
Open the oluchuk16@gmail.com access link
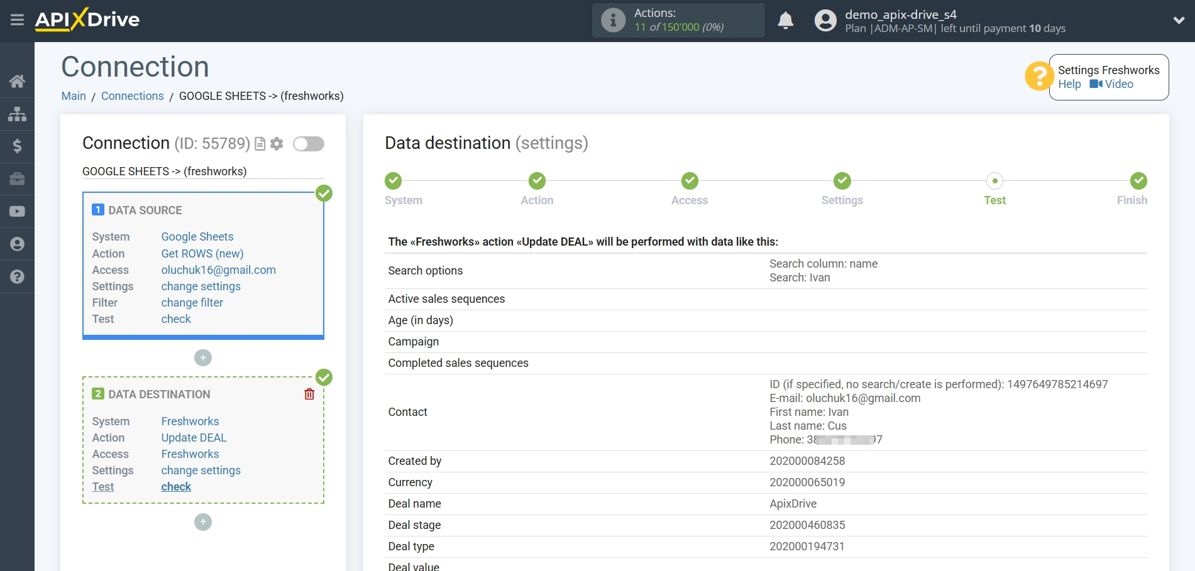(x=219, y=270)
